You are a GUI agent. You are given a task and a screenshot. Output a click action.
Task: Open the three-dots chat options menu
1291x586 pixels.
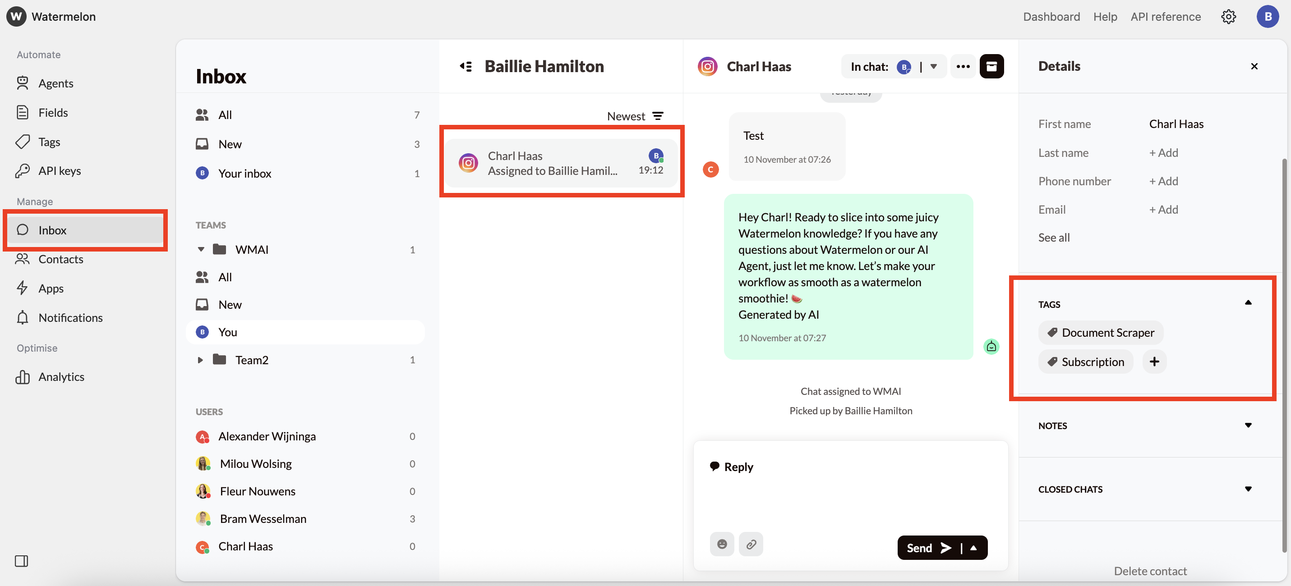[962, 66]
